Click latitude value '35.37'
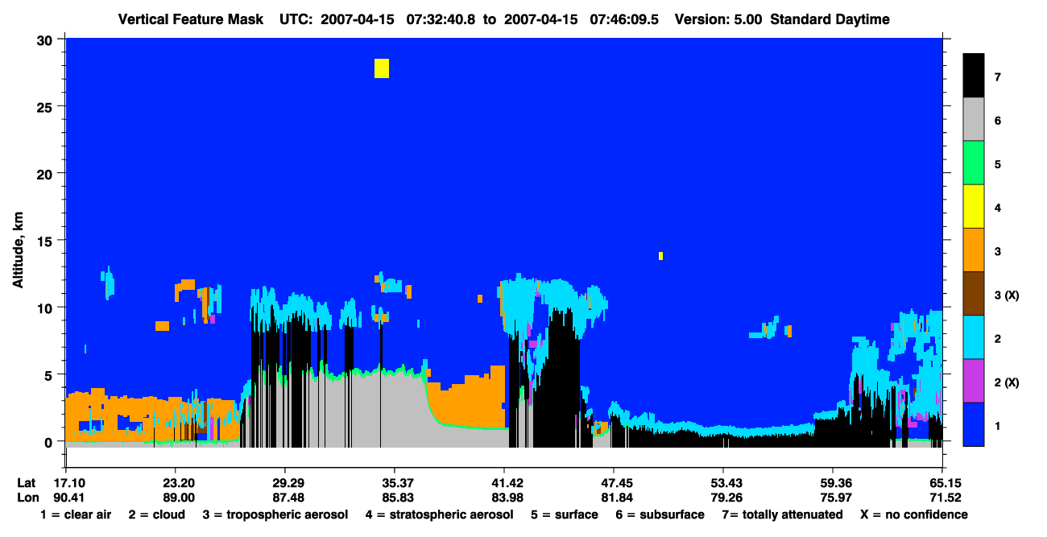This screenshot has height=537, width=1047. pos(394,483)
